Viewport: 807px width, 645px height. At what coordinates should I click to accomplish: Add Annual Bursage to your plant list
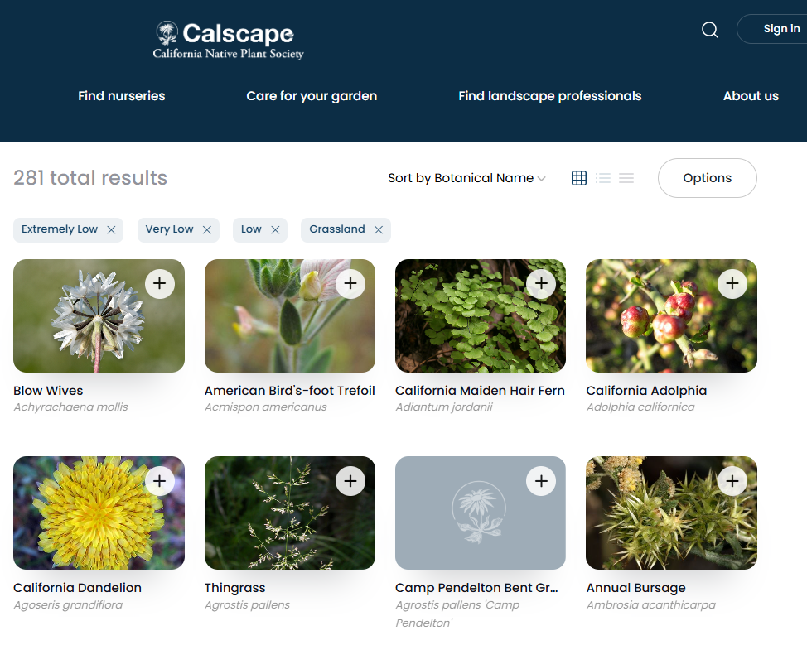732,480
